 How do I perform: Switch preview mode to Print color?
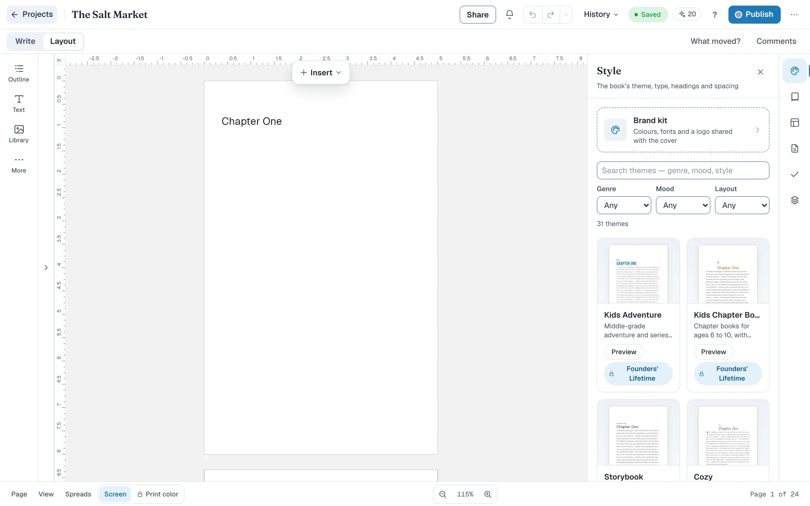pos(158,494)
